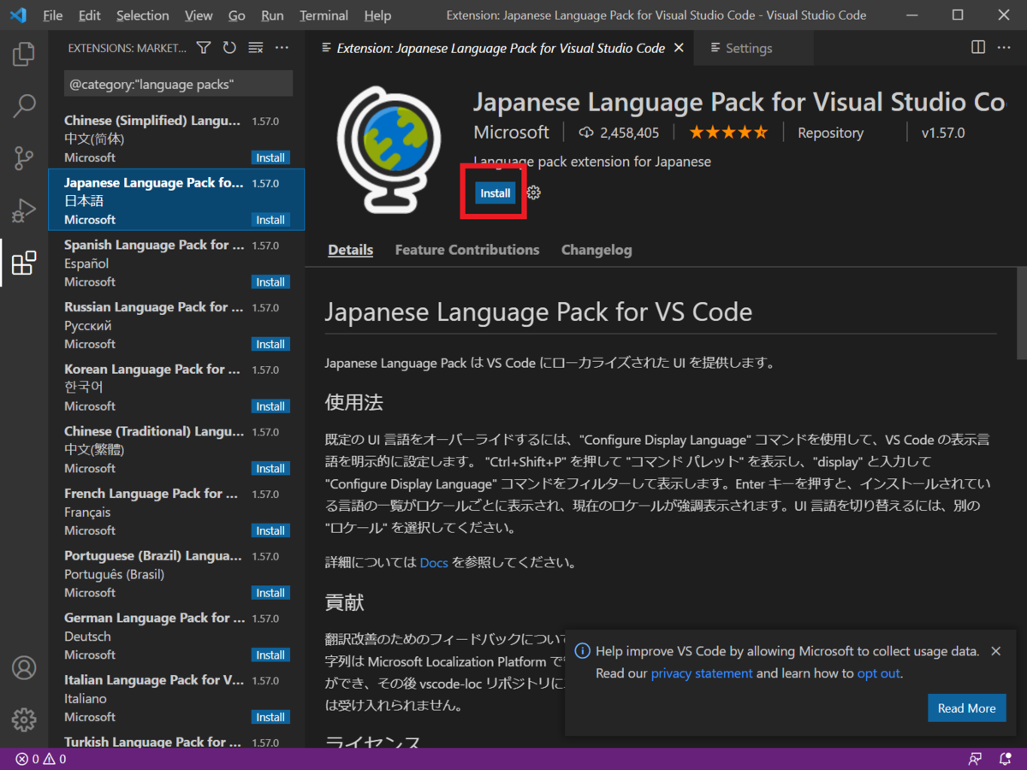
Task: Filter extensions with the funnel icon
Action: pos(204,48)
